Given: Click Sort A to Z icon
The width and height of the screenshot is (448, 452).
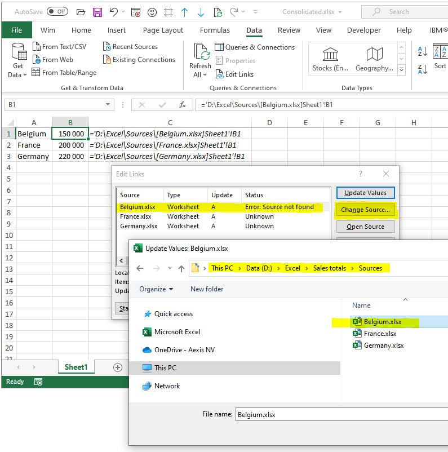Looking at the screenshot, I should coord(422,51).
